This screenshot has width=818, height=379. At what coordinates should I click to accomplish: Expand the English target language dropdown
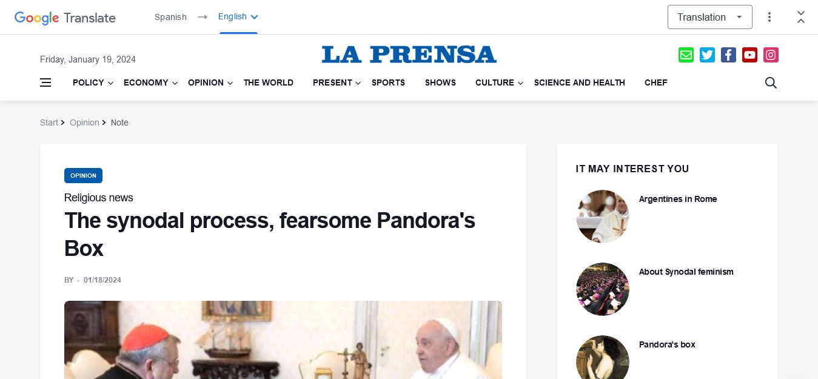(238, 17)
